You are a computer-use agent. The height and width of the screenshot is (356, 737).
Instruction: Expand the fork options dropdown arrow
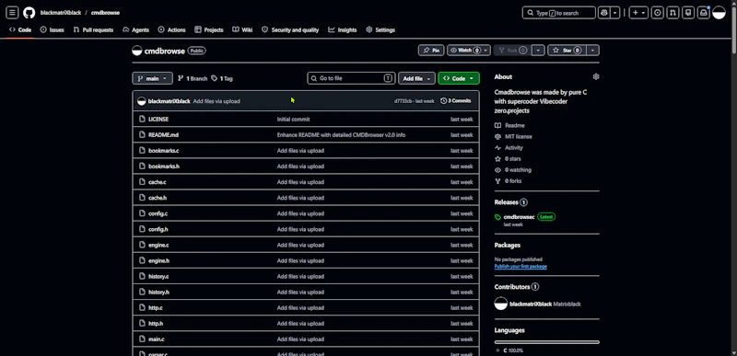click(539, 51)
